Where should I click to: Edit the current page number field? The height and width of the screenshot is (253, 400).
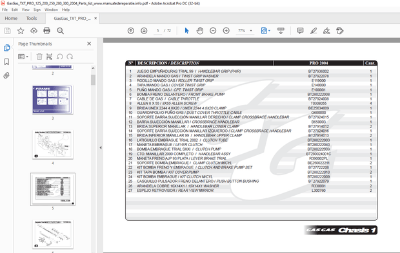point(158,31)
